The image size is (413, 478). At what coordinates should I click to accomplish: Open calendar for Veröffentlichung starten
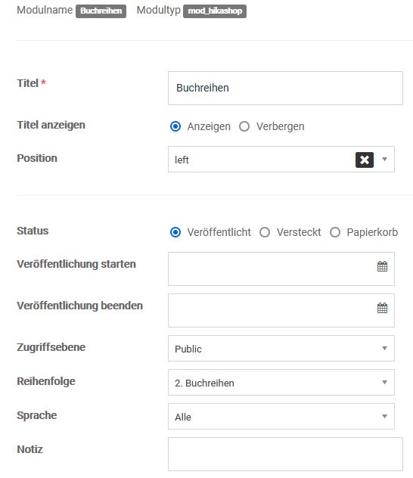click(x=382, y=266)
